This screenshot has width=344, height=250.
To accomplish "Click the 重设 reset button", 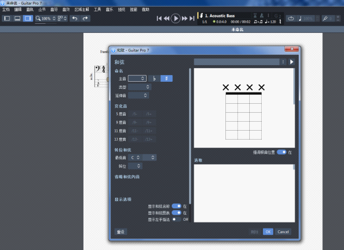I will tap(120, 232).
